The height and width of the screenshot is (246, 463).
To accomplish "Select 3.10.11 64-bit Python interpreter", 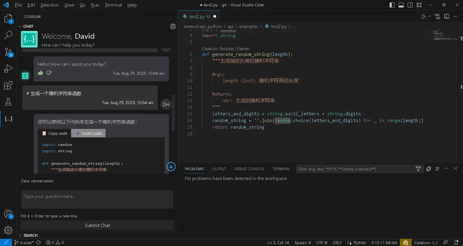I will [x=384, y=243].
